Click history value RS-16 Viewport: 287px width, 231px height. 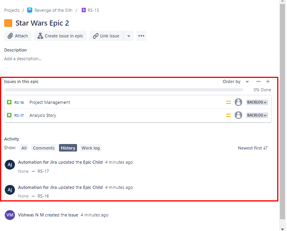pos(43,196)
